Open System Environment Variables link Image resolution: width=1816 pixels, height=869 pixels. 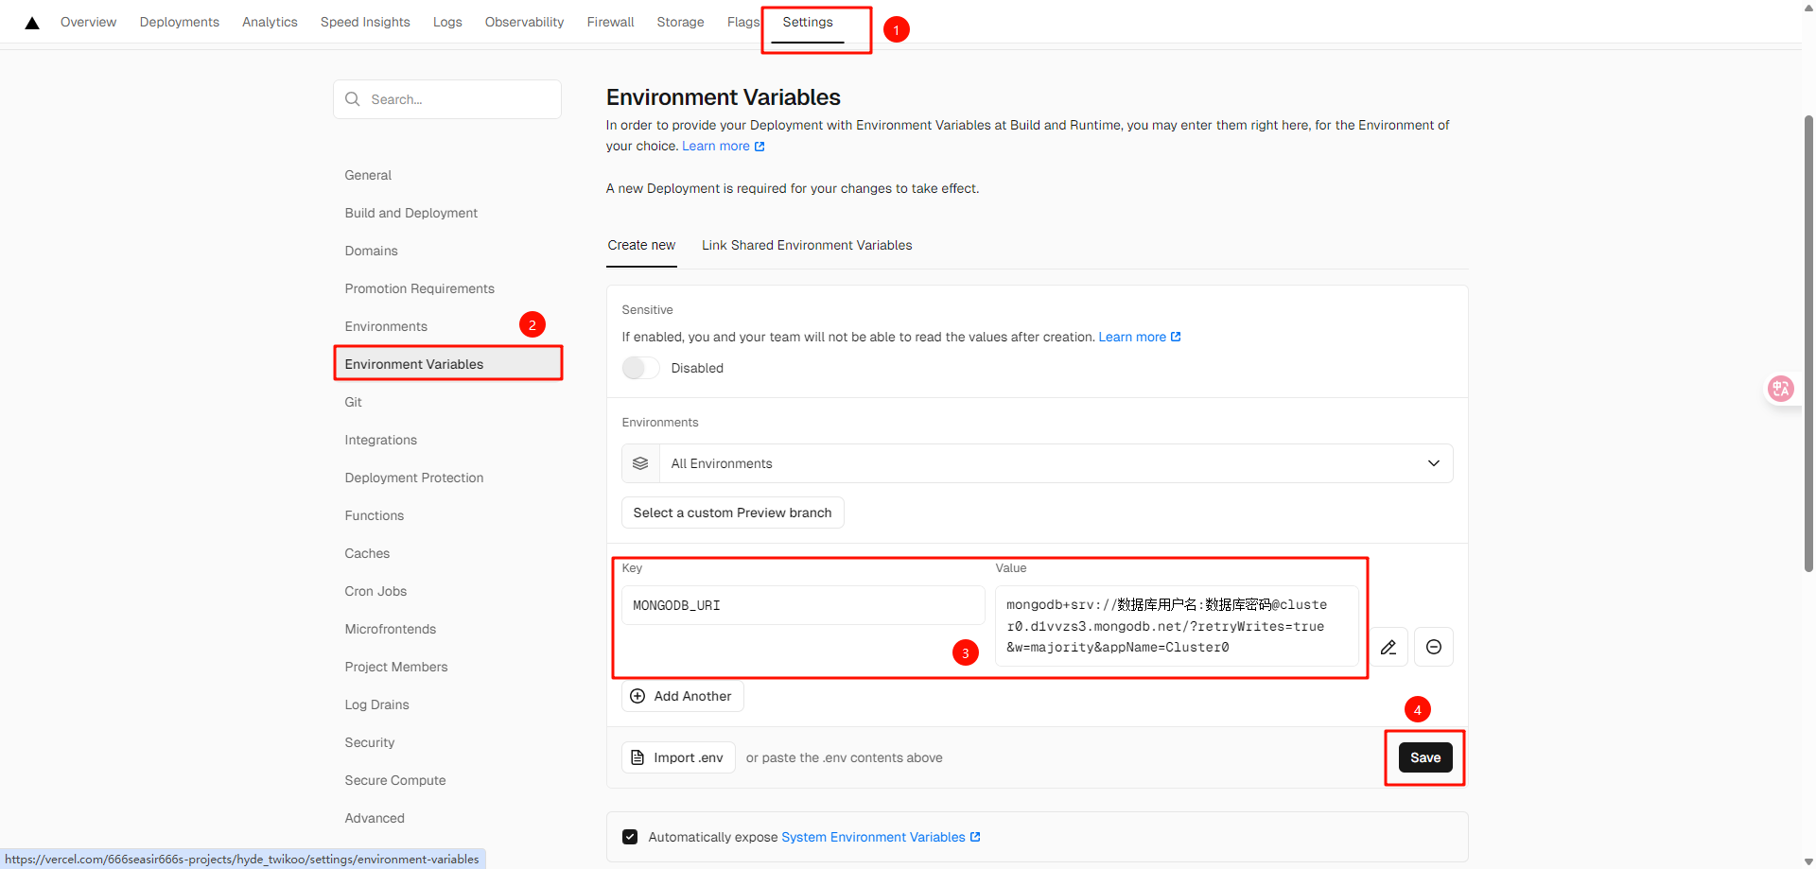[x=881, y=837]
